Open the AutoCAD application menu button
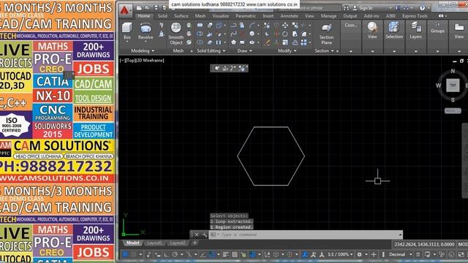The width and height of the screenshot is (468, 263). click(125, 10)
